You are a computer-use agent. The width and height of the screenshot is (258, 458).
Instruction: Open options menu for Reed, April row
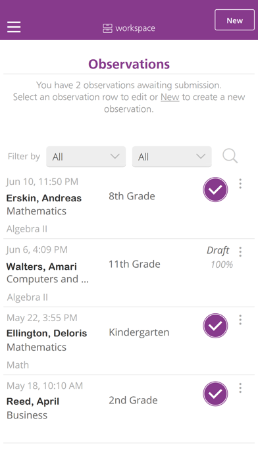pyautogui.click(x=240, y=388)
